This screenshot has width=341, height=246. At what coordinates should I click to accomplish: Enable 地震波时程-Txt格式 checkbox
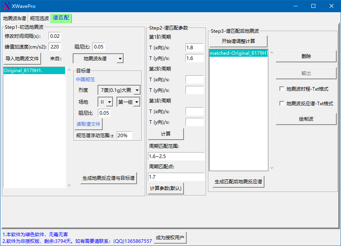[282, 89]
